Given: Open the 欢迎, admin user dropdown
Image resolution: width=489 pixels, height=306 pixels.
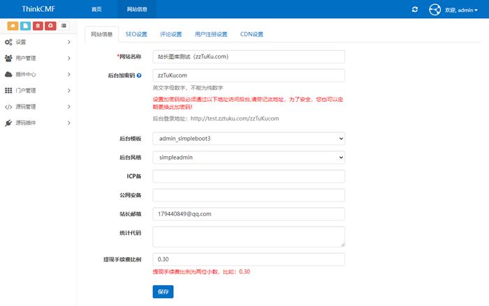Looking at the screenshot, I should (461, 10).
